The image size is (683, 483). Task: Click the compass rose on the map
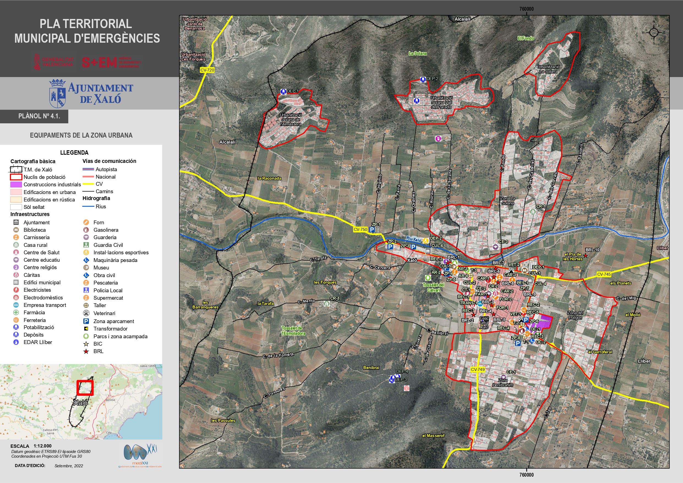coord(654,32)
